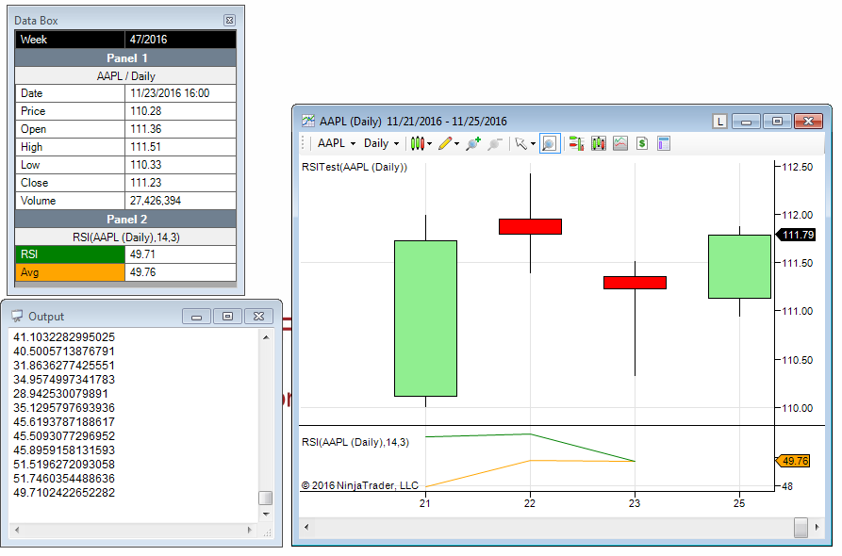Open the chart Properties icon
This screenshot has height=556, width=842.
(x=664, y=143)
